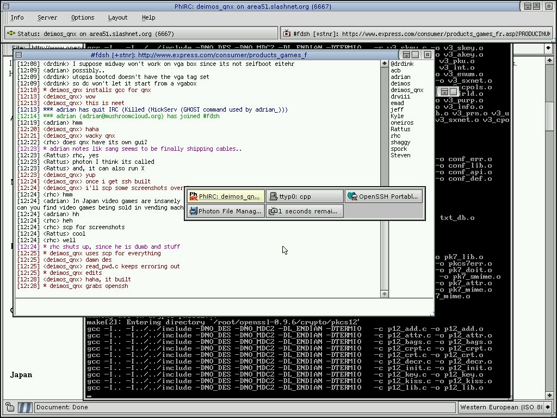Open the #fdsh channel window menu icon

click(x=18, y=55)
